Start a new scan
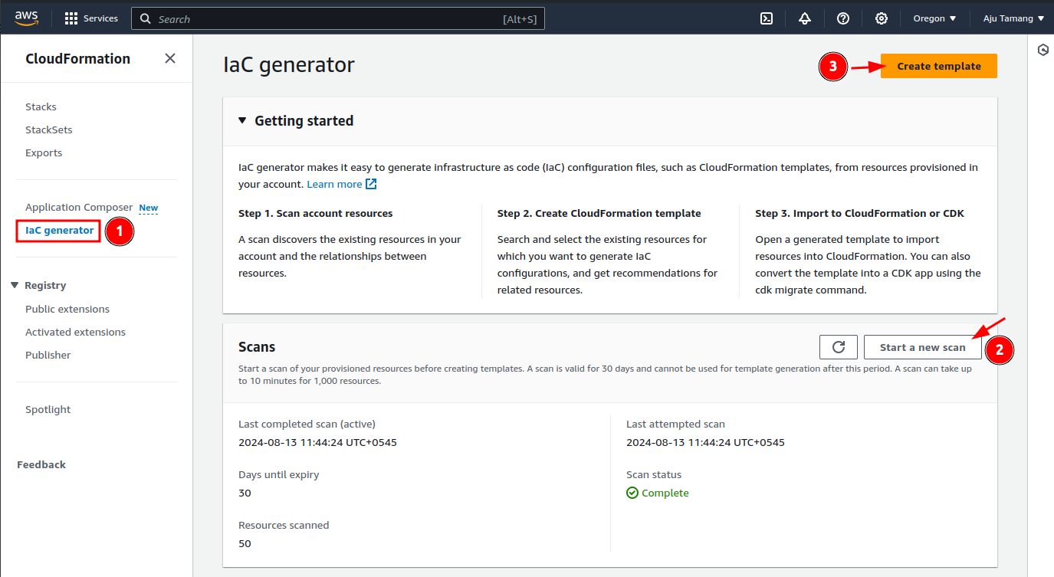Screen dimensions: 1054x577 click(922, 347)
